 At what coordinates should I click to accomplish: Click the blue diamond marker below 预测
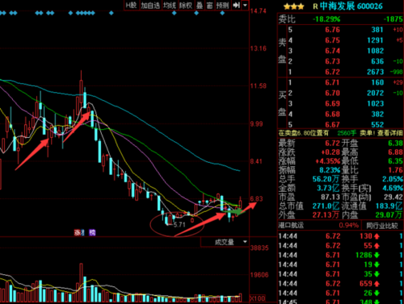pyautogui.click(x=222, y=13)
